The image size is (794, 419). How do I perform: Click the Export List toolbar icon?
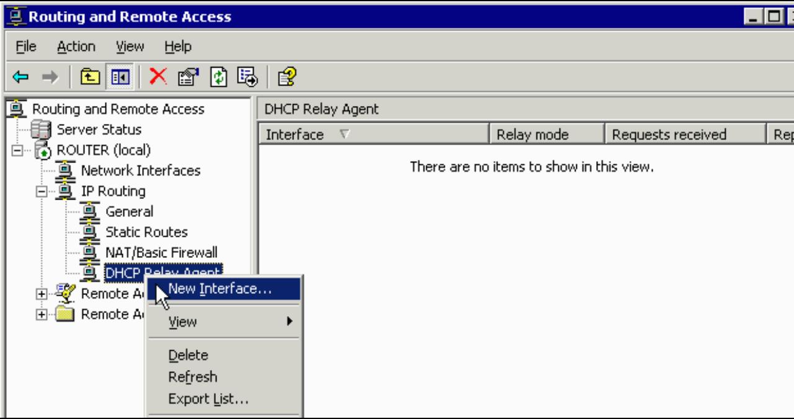(247, 77)
